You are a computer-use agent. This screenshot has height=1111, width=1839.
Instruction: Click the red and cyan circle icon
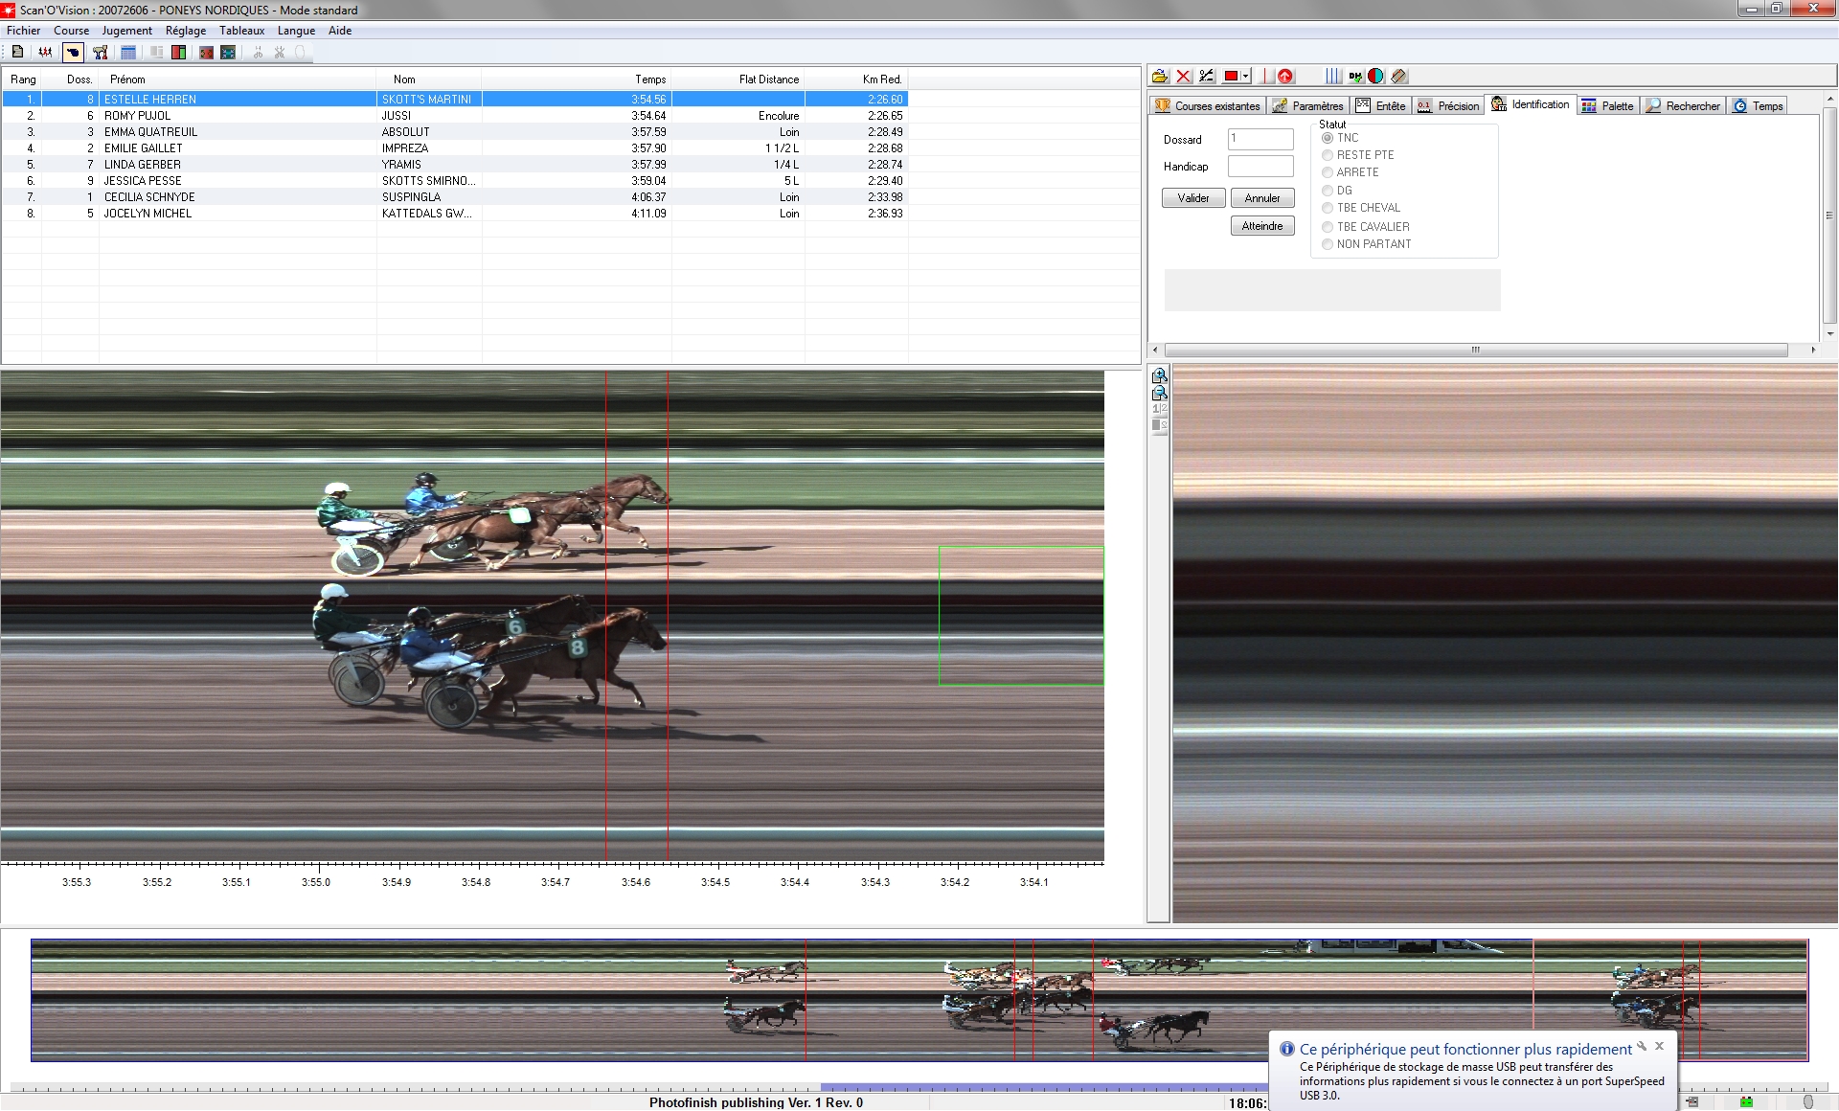[1376, 77]
